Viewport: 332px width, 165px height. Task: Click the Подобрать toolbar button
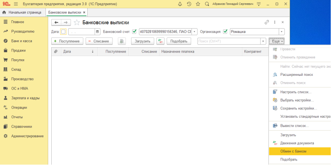click(179, 41)
